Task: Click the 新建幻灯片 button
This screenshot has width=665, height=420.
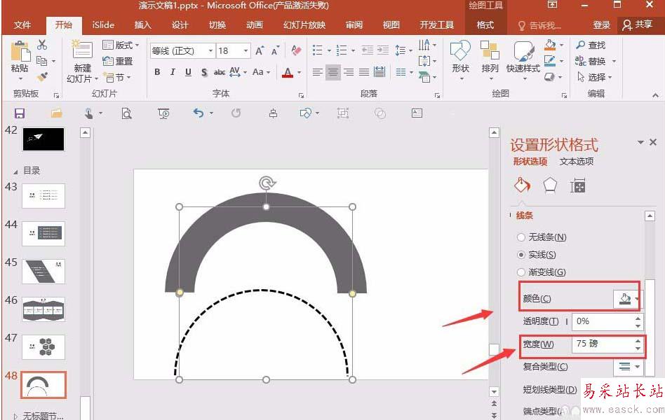Action: click(82, 61)
